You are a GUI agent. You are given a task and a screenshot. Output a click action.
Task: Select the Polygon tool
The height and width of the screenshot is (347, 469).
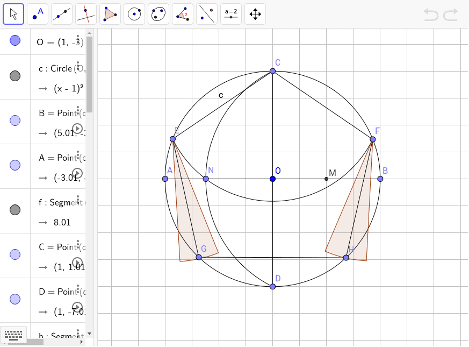point(110,14)
